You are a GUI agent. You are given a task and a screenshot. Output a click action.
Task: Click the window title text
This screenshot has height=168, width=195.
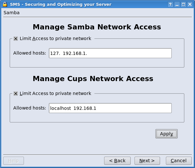click(61, 5)
